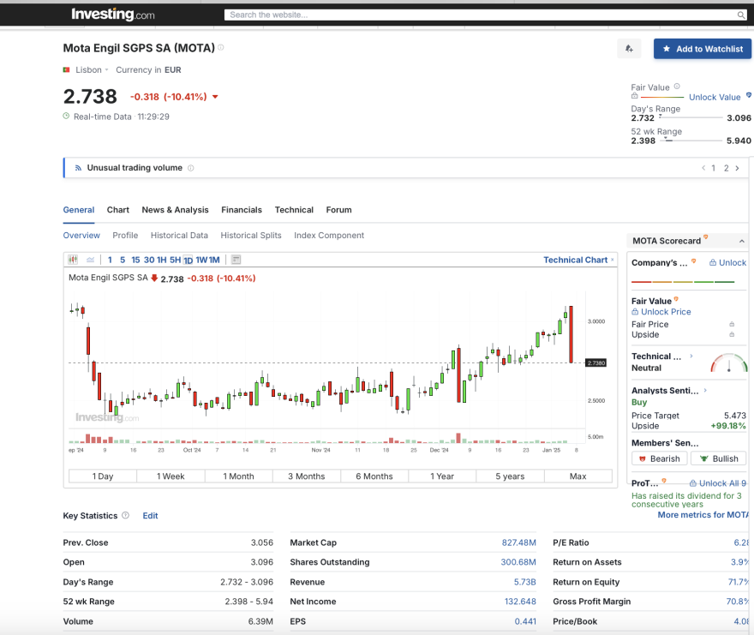Viewport: 754px width, 635px height.
Task: Open the Lisbon exchange dropdown
Action: click(92, 69)
